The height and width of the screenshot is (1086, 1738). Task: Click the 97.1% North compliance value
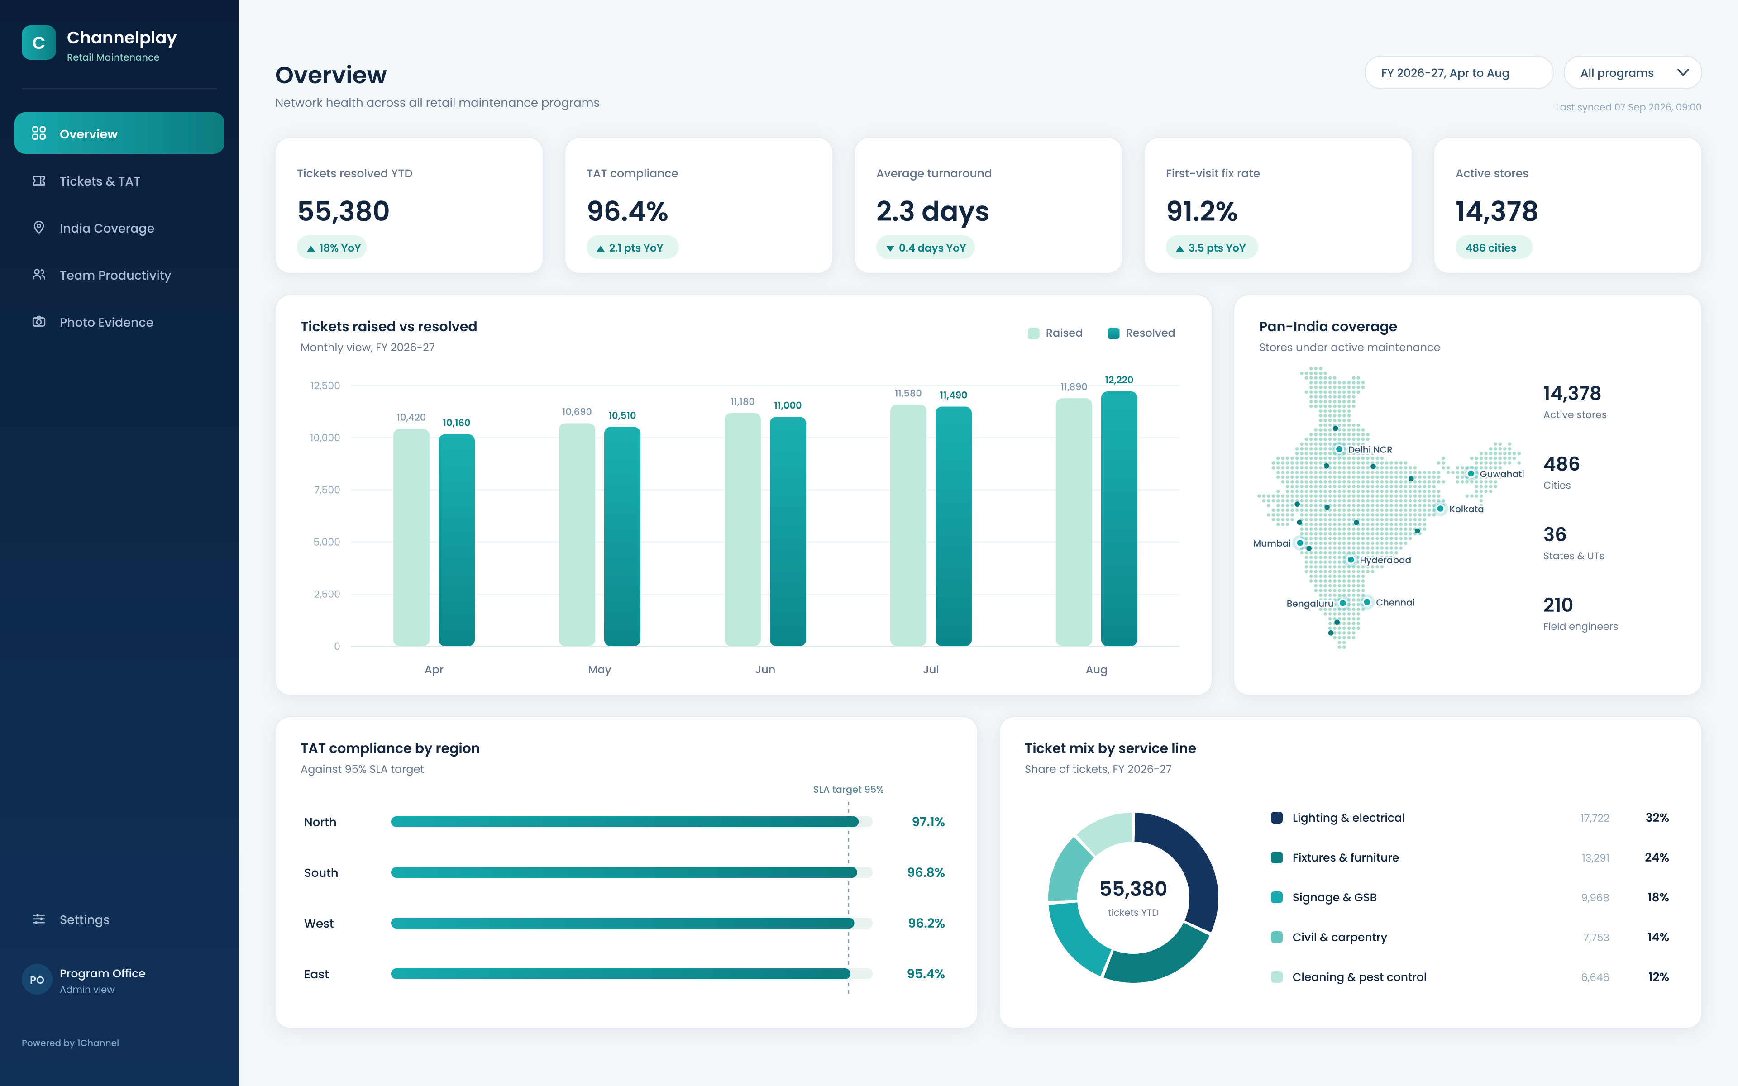(928, 822)
